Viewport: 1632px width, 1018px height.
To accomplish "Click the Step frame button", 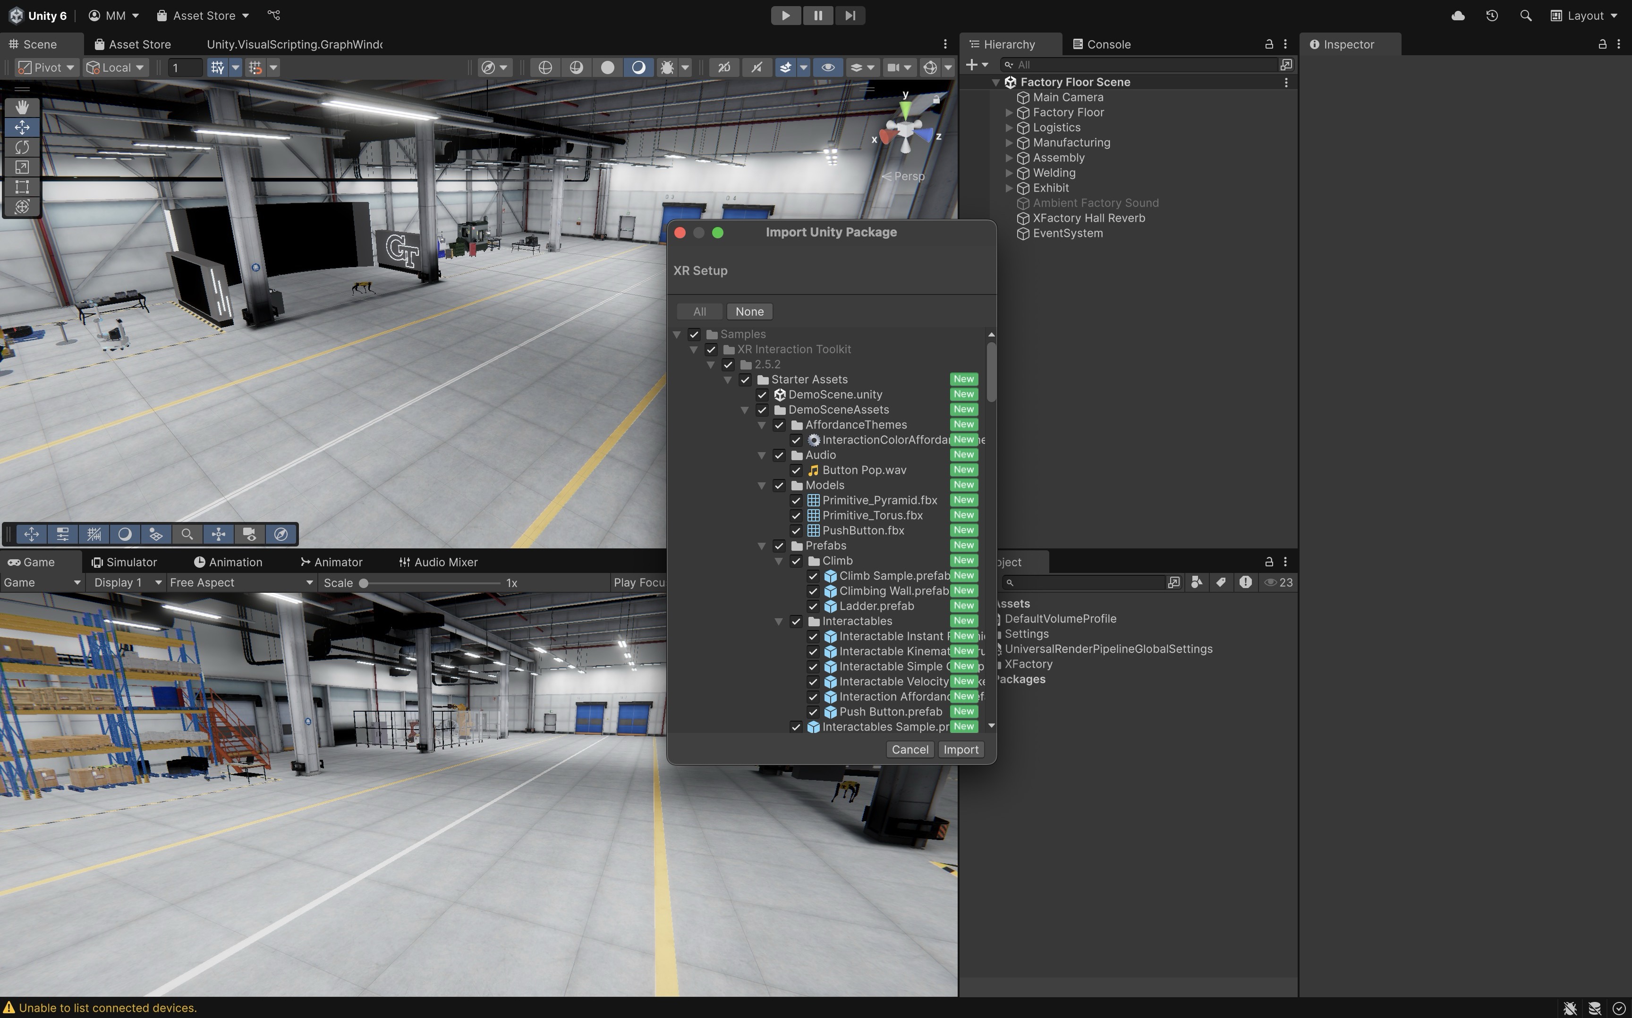I will [850, 16].
